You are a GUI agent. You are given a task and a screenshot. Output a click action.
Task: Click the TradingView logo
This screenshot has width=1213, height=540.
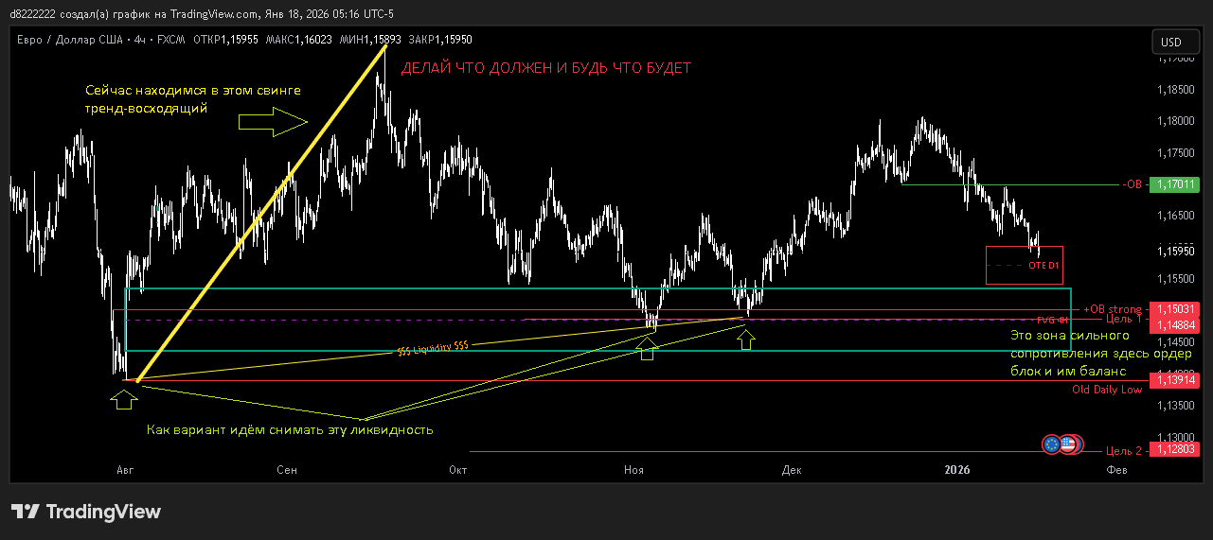[x=86, y=512]
